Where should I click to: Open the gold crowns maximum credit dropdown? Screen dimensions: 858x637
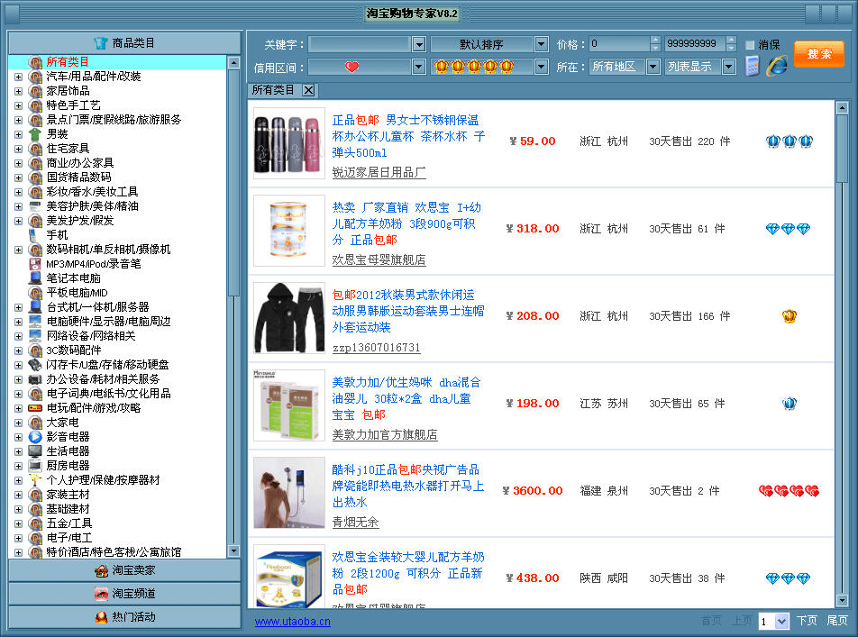(x=541, y=67)
